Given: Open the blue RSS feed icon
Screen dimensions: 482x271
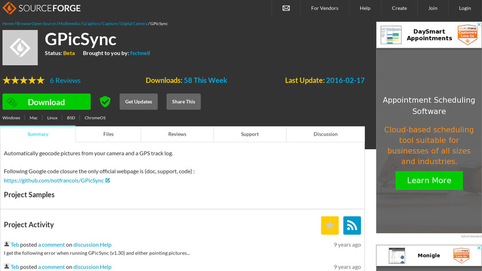Looking at the screenshot, I should click(x=352, y=226).
